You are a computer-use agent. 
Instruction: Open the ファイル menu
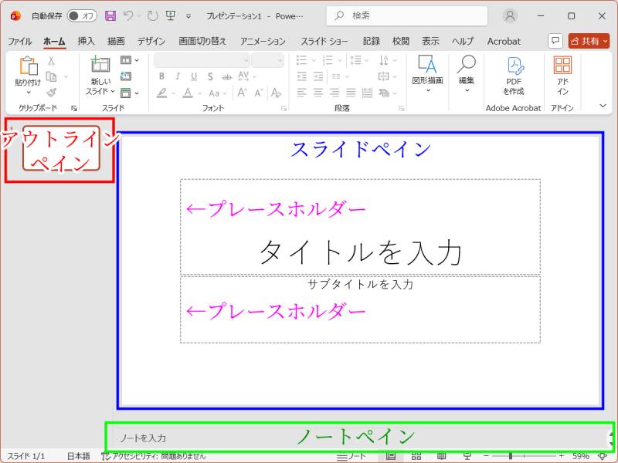tap(20, 41)
